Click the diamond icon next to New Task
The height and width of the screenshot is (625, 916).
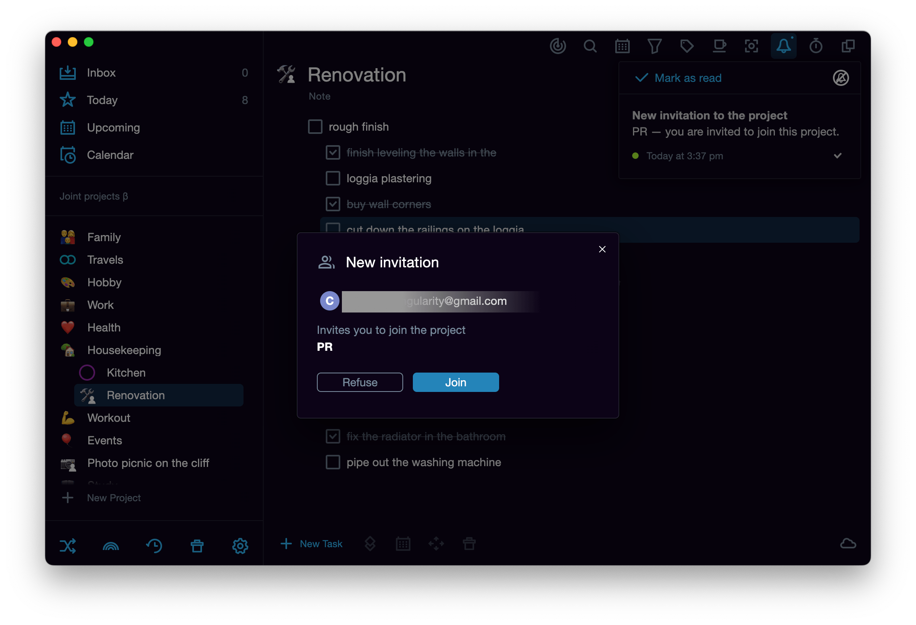point(370,544)
